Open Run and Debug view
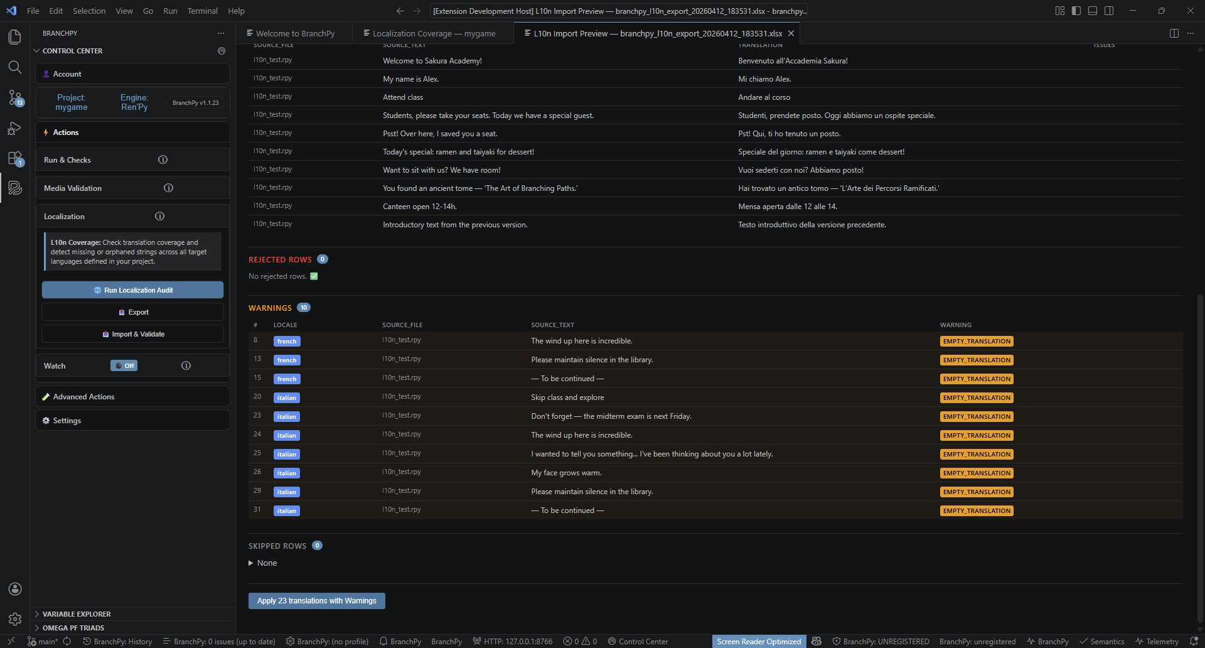 coord(14,128)
